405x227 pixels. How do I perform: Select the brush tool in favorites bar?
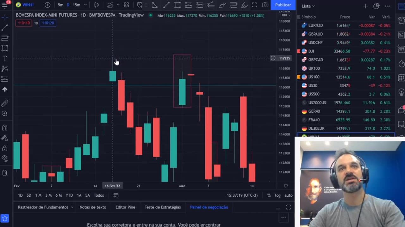222,5
